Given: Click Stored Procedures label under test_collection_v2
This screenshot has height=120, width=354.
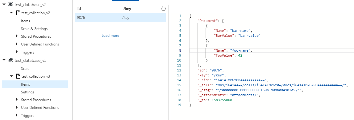Looking at the screenshot, I should coord(36,36).
